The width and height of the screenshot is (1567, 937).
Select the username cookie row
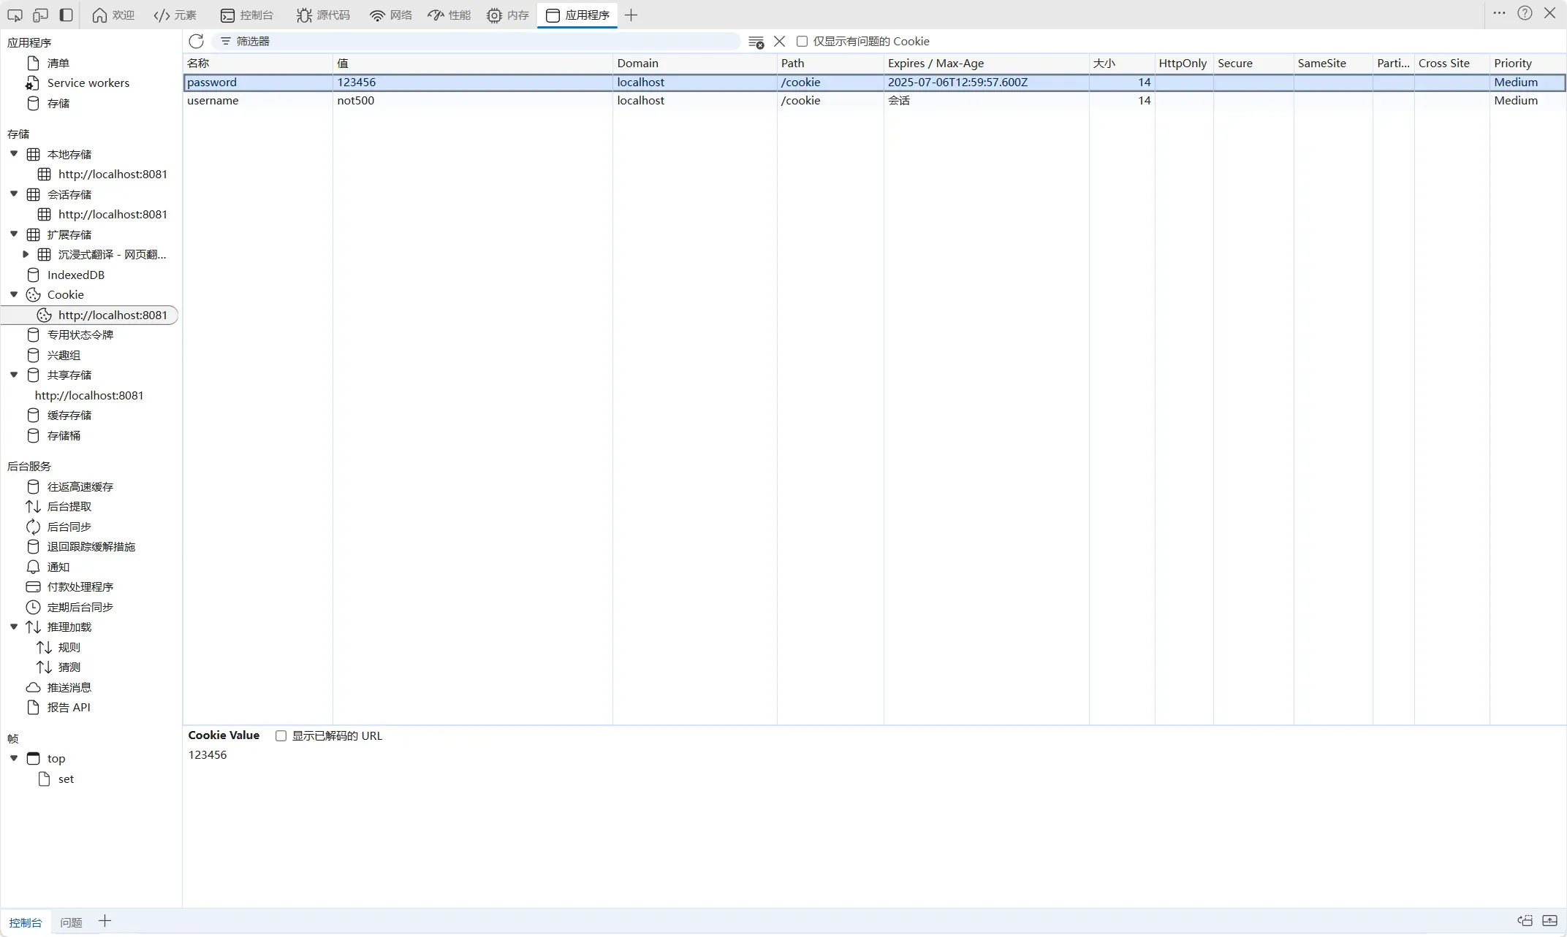pos(874,101)
